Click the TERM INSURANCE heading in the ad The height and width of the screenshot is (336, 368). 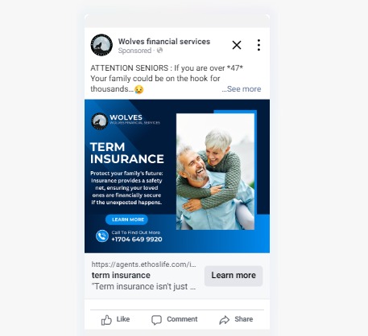point(126,153)
